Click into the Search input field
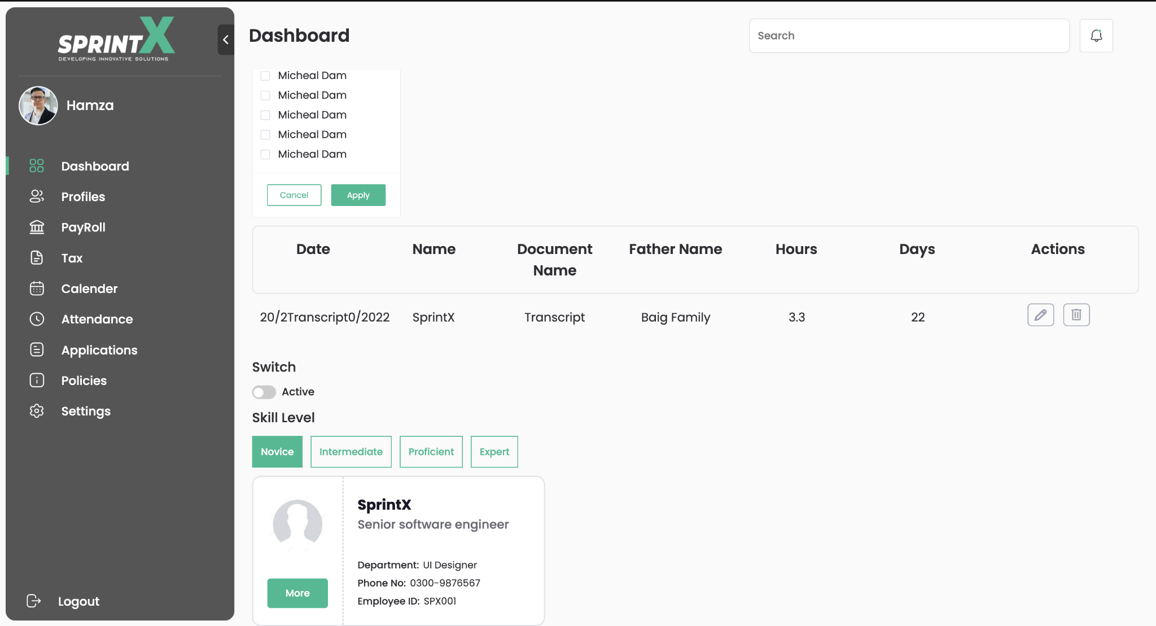Viewport: 1156px width, 626px height. click(x=909, y=36)
